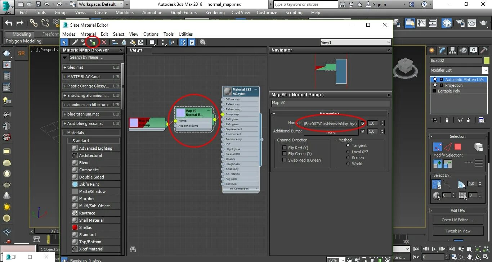Open the Graph Editors menu
This screenshot has height=262, width=492.
184,12
